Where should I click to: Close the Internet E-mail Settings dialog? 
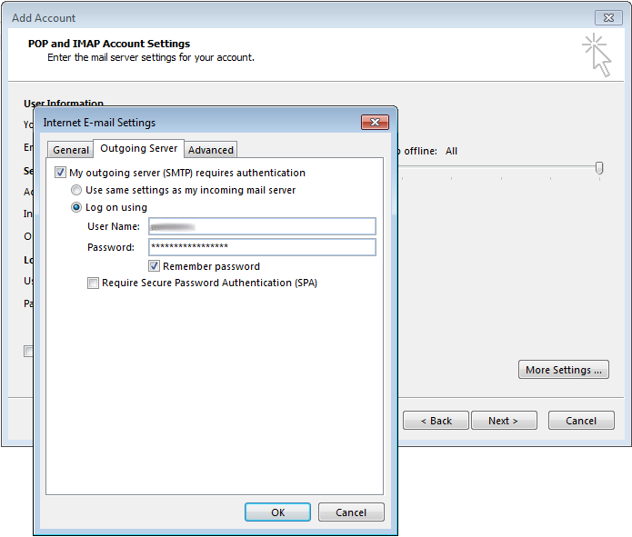point(375,122)
